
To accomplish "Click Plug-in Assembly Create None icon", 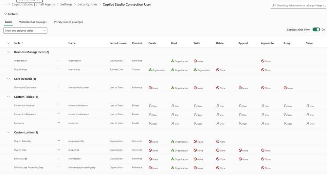I will click(x=150, y=141).
